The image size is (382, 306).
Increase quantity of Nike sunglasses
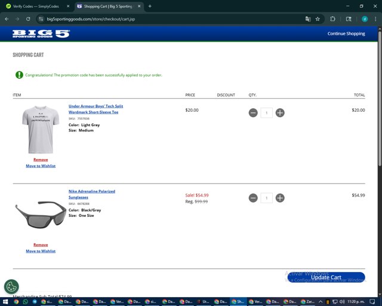[280, 198]
